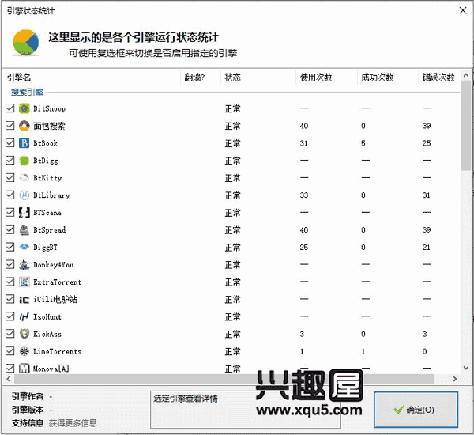This screenshot has height=435, width=474.
Task: Click the BtLibrary engine icon
Action: 24,195
